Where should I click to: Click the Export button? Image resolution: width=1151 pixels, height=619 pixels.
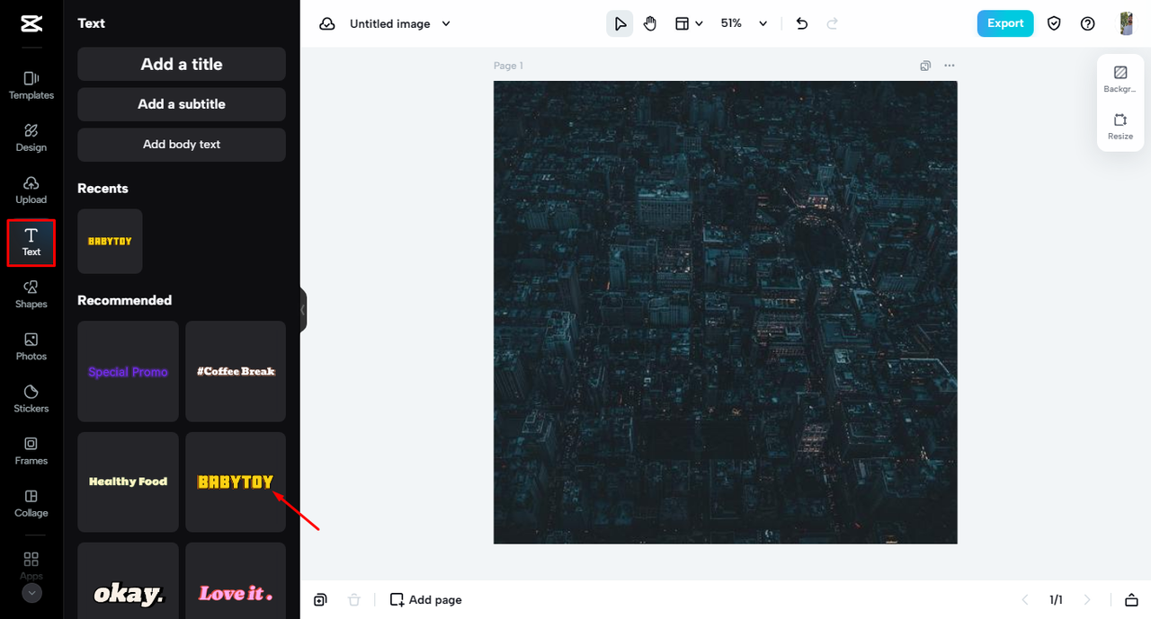pyautogui.click(x=1005, y=23)
